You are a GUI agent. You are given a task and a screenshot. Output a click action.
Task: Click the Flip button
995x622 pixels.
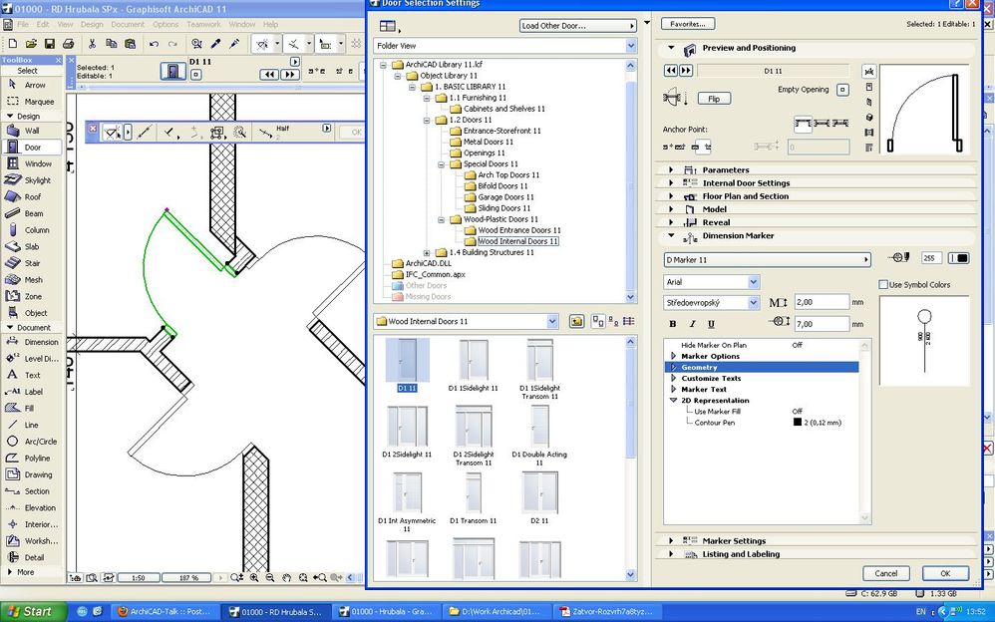pos(714,99)
